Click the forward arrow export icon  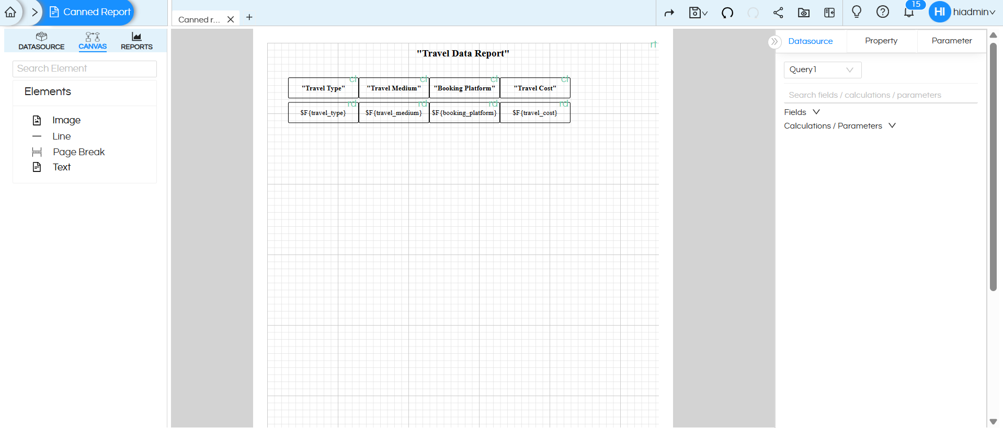(669, 13)
